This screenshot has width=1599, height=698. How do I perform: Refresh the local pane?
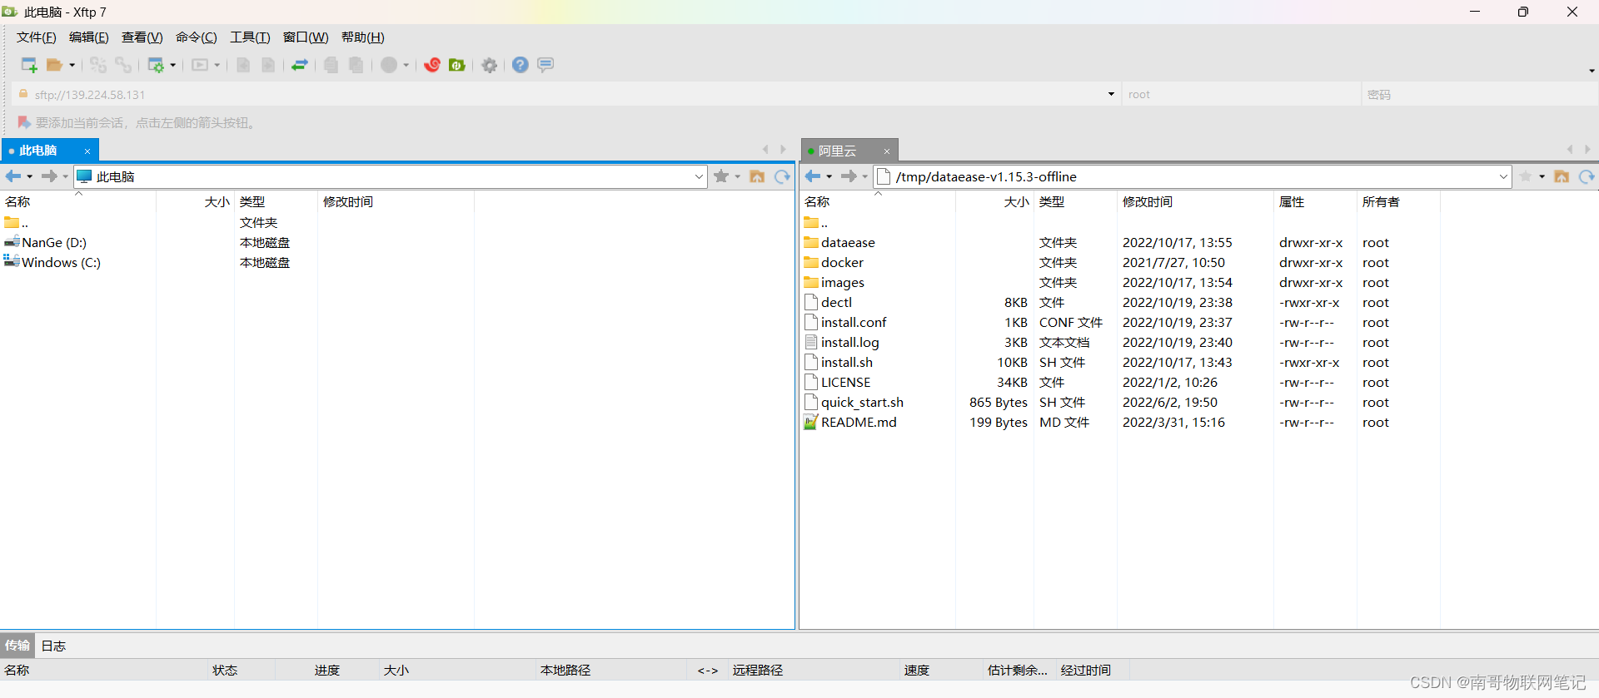click(x=782, y=176)
